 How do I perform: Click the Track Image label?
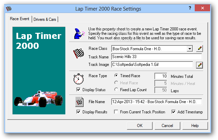tap(99, 65)
